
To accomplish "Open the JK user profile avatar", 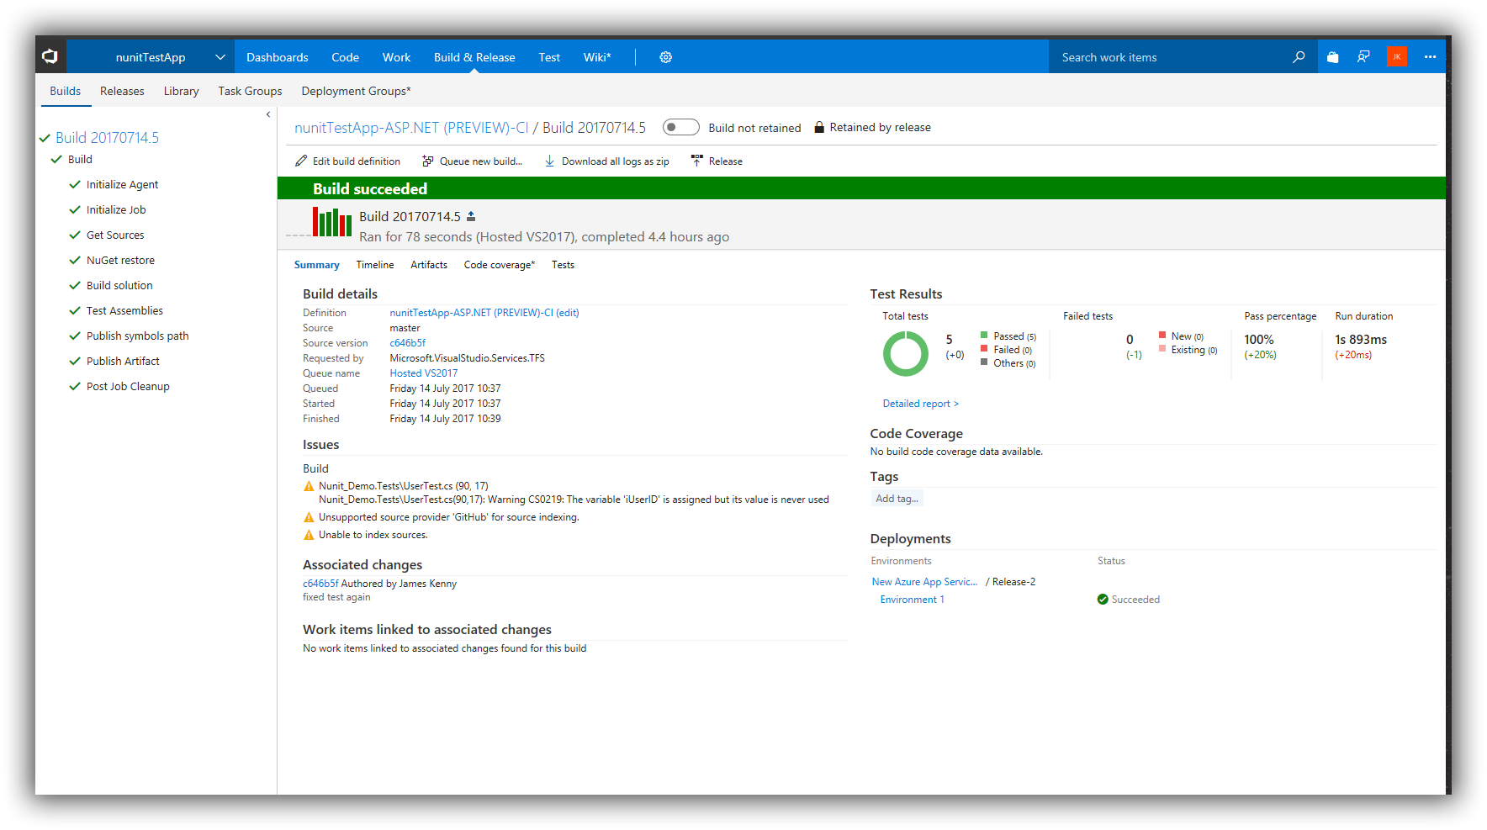I will pyautogui.click(x=1396, y=57).
